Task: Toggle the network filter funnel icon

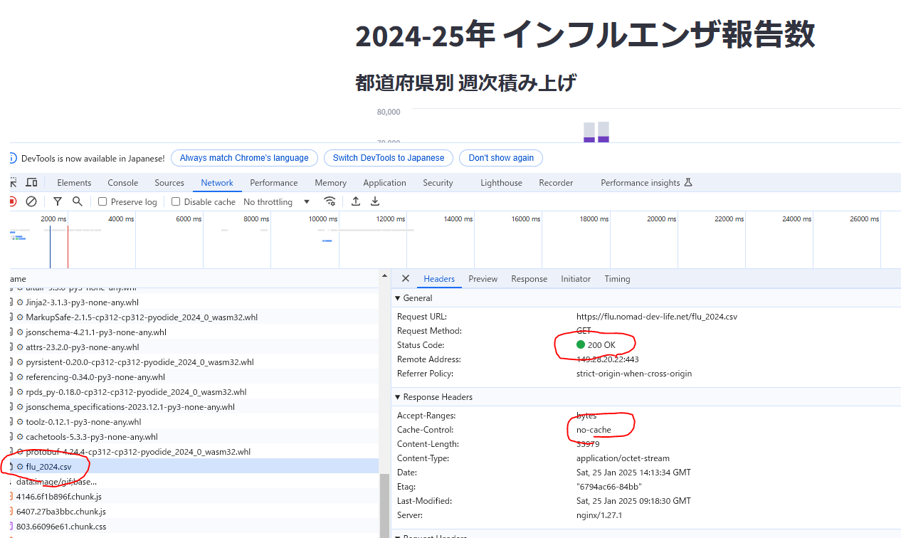Action: click(x=58, y=201)
